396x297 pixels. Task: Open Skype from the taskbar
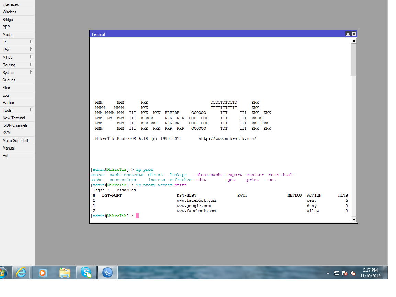pyautogui.click(x=86, y=273)
